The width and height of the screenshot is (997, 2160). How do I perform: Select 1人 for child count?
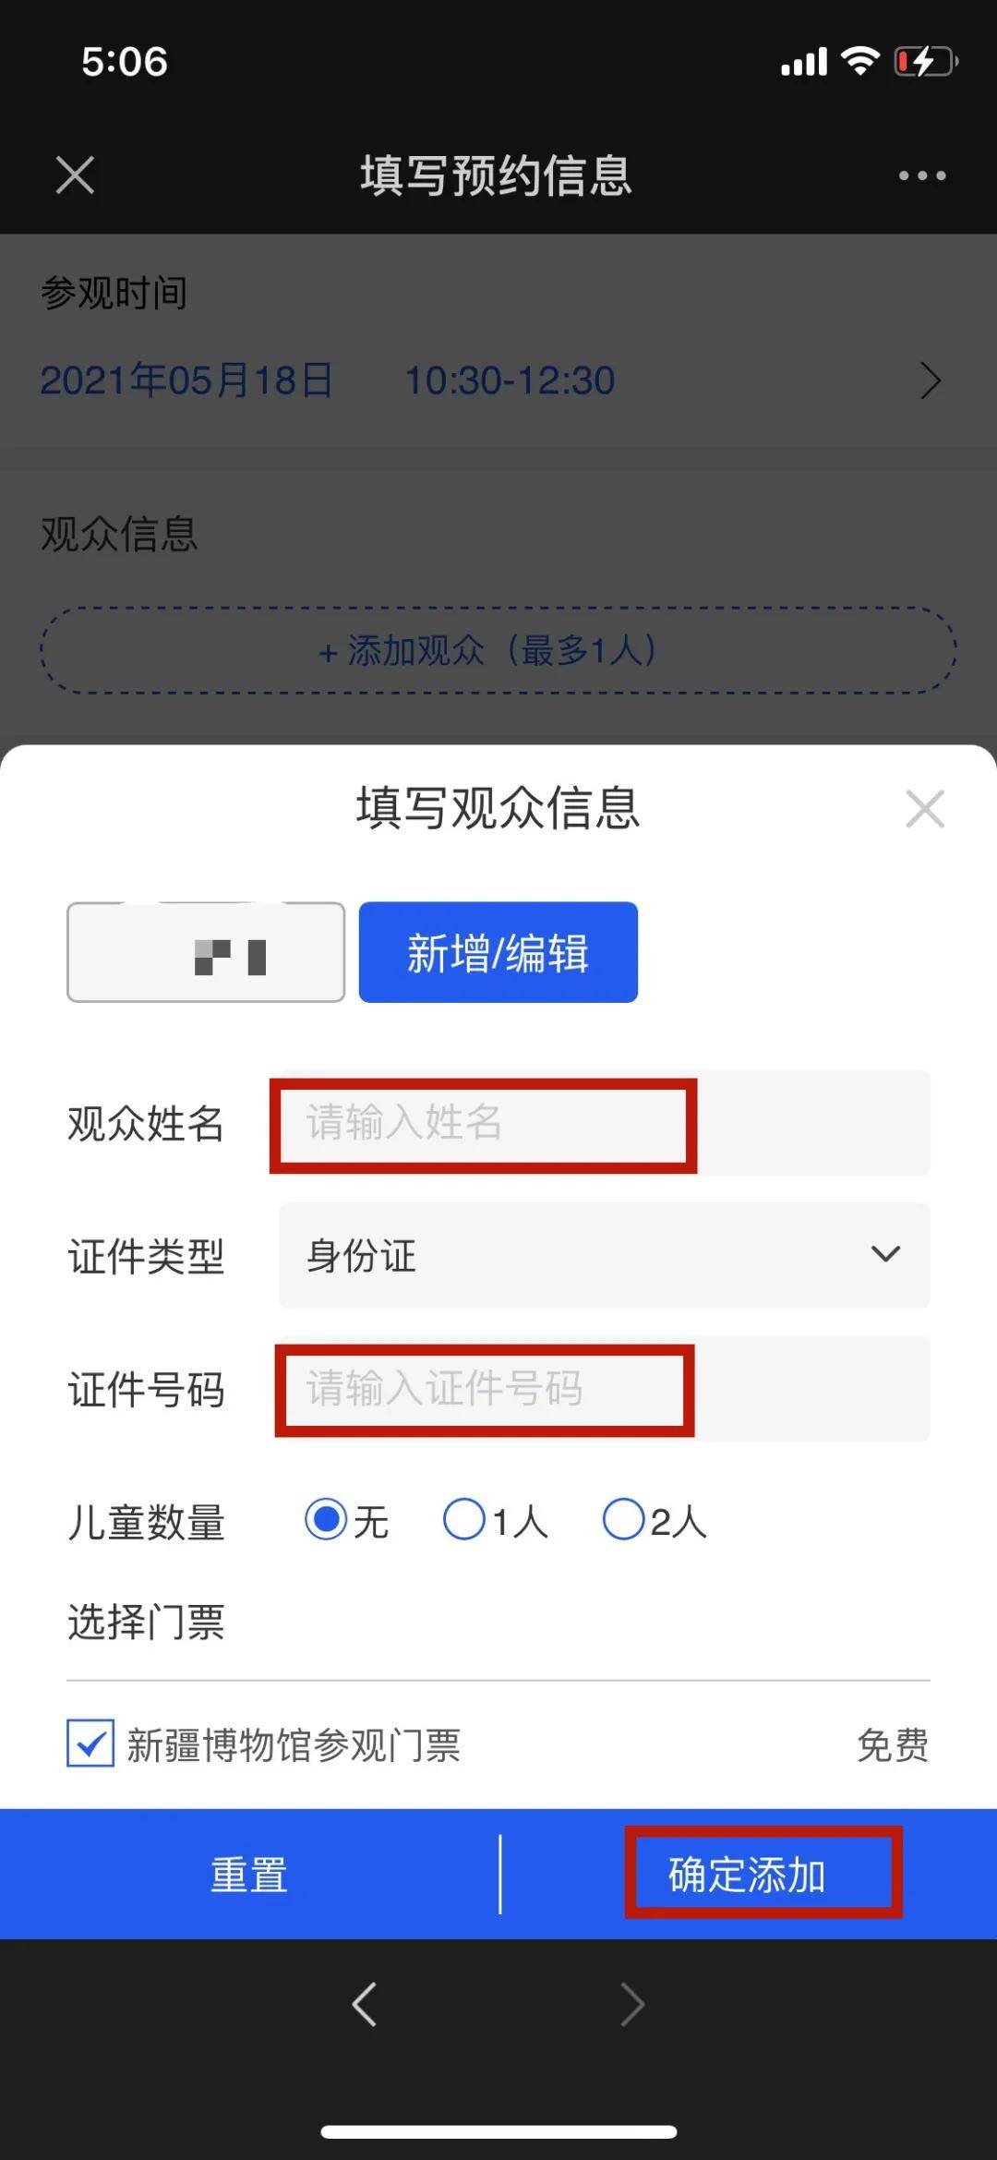pos(464,1519)
